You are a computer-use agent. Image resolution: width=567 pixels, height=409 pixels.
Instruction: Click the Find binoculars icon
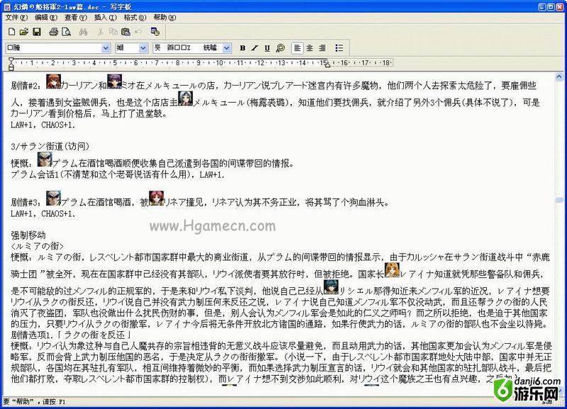coord(84,32)
